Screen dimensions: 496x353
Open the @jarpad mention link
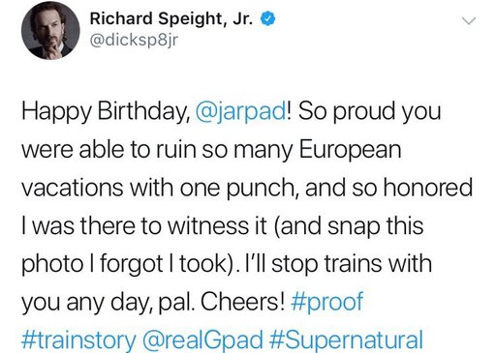[240, 112]
